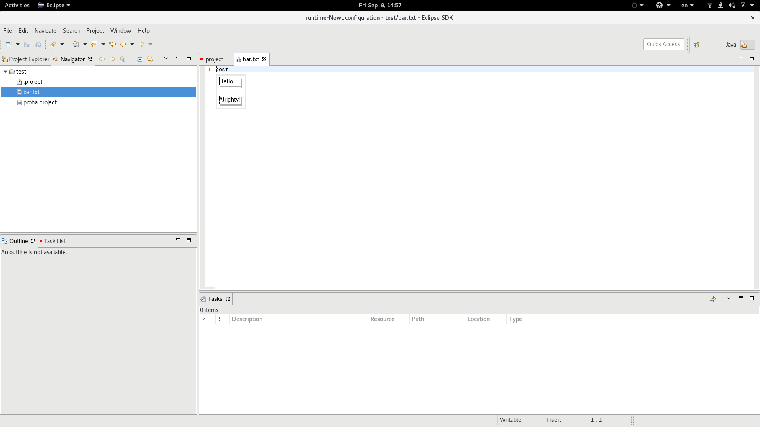Click the Navigator Forward arrow icon
The width and height of the screenshot is (760, 427).
click(112, 59)
